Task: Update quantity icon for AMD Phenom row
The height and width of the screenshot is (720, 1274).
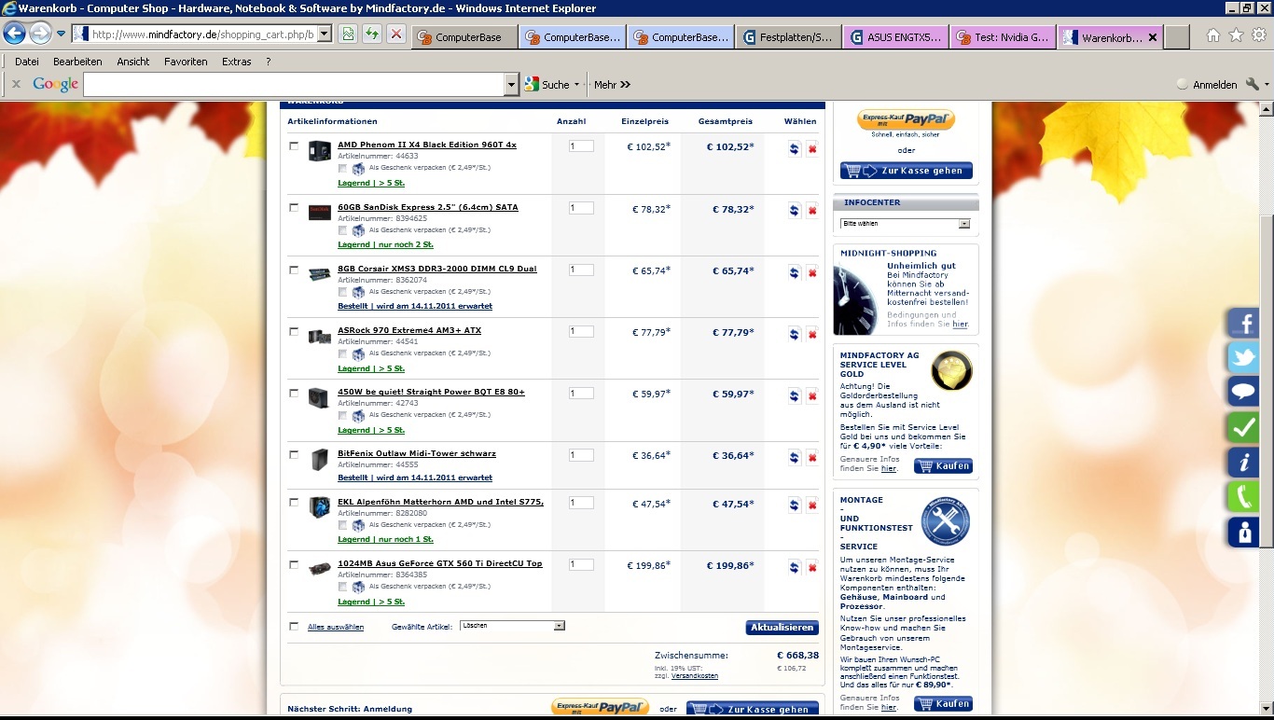Action: [x=794, y=148]
